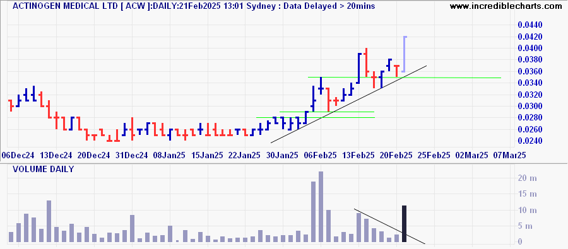This screenshot has width=568, height=249.
Task: Click the 06Feb25 date label
Action: [x=321, y=155]
